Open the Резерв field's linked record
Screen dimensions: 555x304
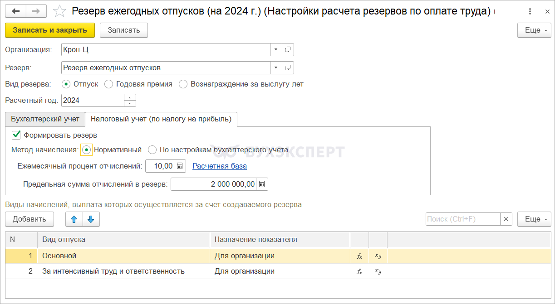288,68
